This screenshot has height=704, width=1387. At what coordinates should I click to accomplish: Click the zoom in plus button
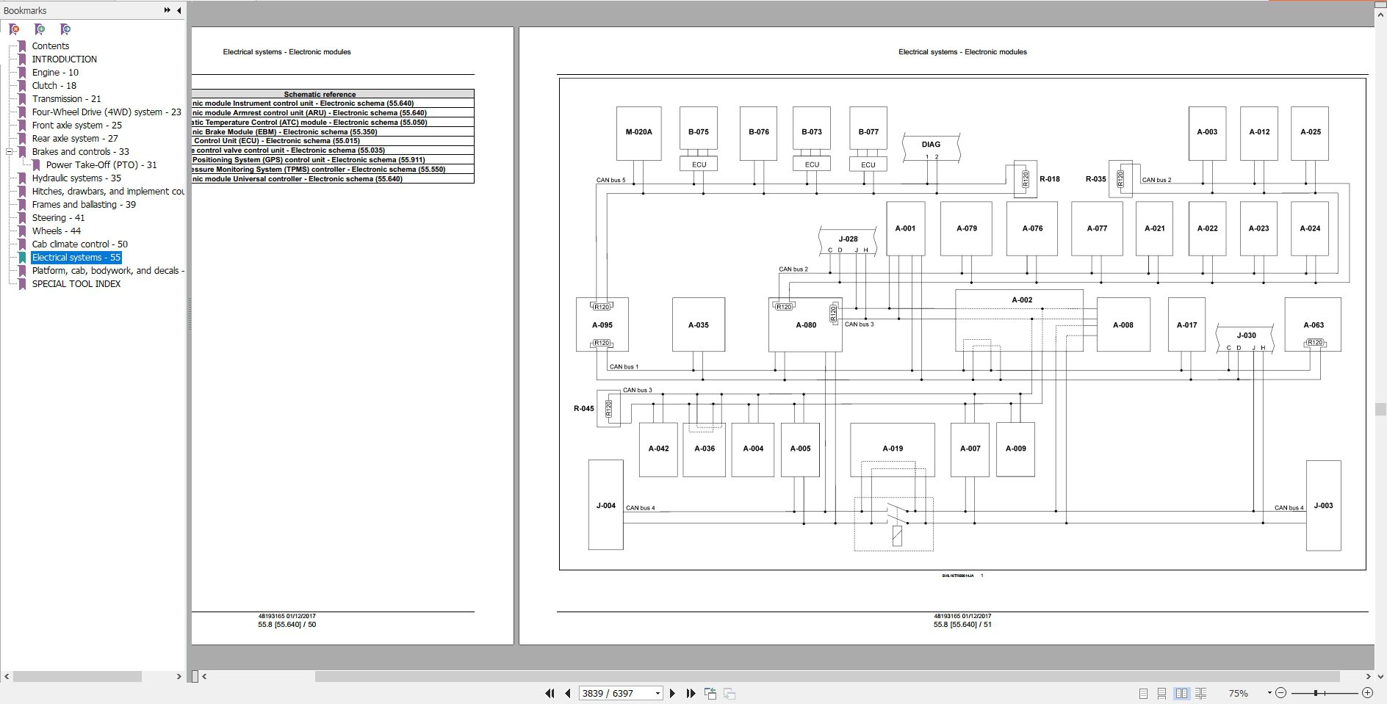[x=1367, y=693]
